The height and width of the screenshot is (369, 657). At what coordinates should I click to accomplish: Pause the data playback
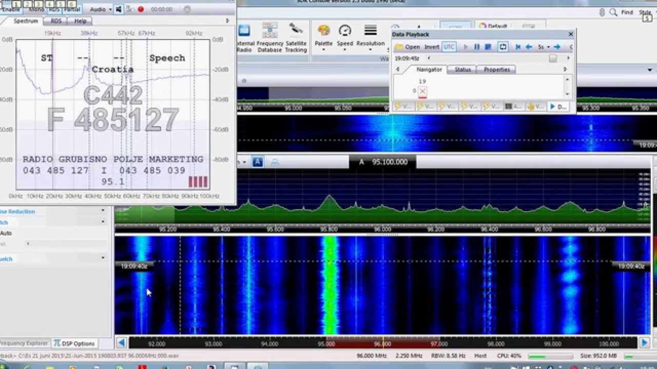pyautogui.click(x=477, y=47)
